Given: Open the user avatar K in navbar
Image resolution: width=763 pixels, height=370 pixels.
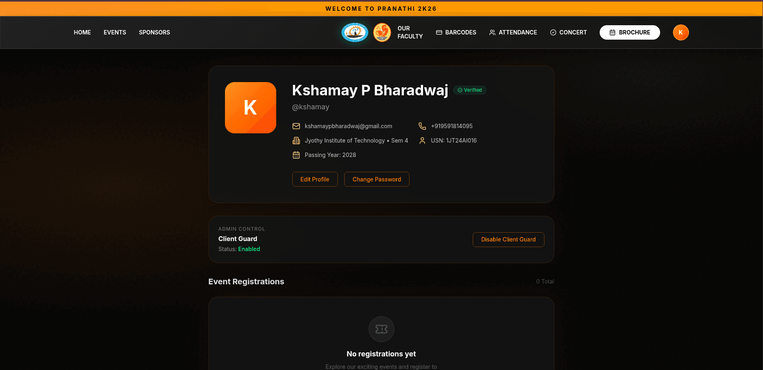Looking at the screenshot, I should (681, 32).
